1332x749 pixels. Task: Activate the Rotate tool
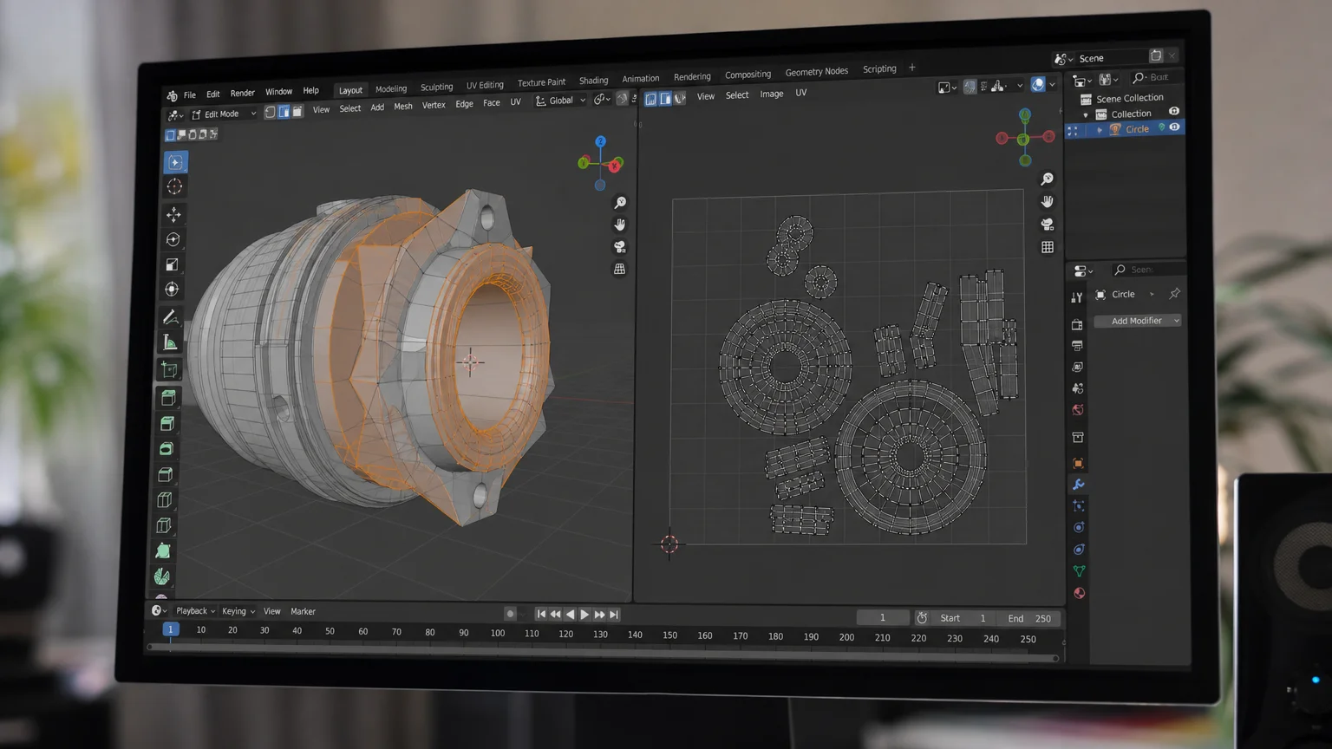coord(173,239)
